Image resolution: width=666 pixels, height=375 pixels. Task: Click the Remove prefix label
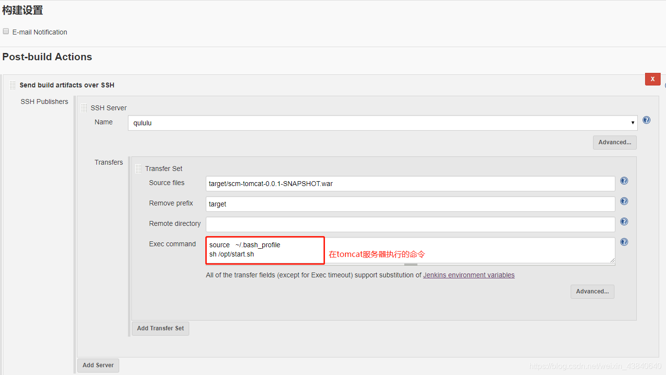tap(171, 203)
